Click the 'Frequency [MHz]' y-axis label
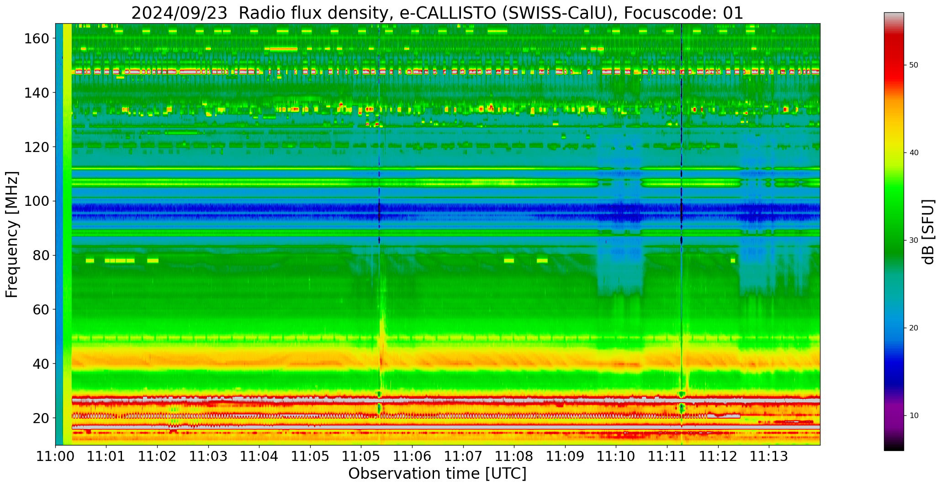 [12, 234]
